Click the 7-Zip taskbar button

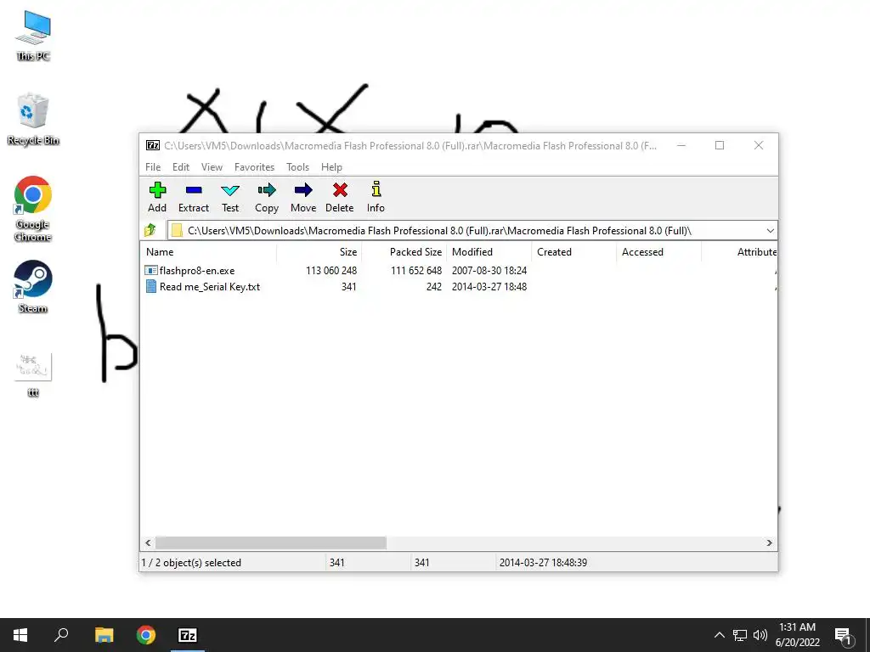pyautogui.click(x=188, y=635)
